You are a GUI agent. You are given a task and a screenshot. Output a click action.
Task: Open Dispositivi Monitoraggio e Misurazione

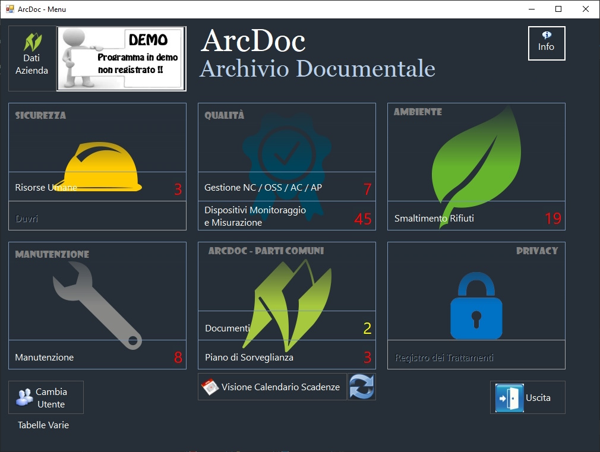[x=286, y=216]
